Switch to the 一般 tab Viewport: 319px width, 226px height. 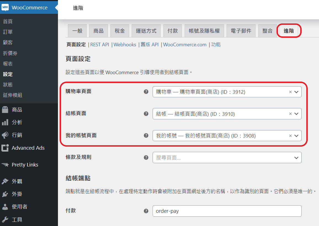pyautogui.click(x=77, y=31)
